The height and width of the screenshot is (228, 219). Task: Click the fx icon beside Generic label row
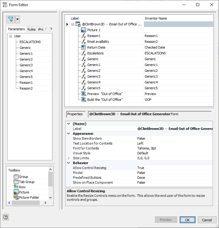84,59
